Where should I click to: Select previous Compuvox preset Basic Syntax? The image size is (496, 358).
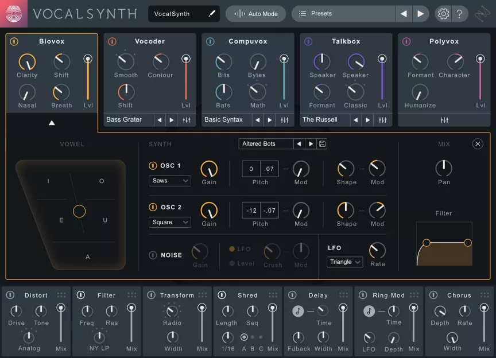(x=258, y=120)
